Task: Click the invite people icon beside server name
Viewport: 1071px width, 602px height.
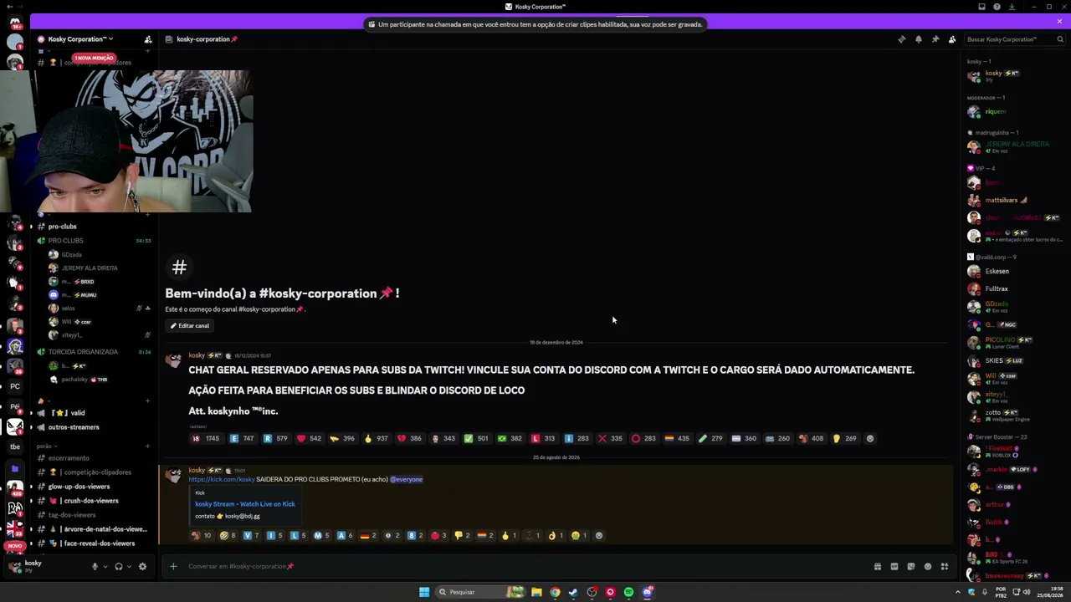Action: tap(148, 39)
